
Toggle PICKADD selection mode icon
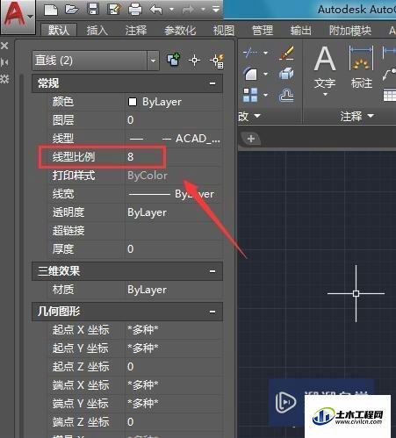[x=173, y=60]
